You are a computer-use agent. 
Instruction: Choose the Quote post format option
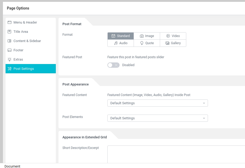coord(147,43)
